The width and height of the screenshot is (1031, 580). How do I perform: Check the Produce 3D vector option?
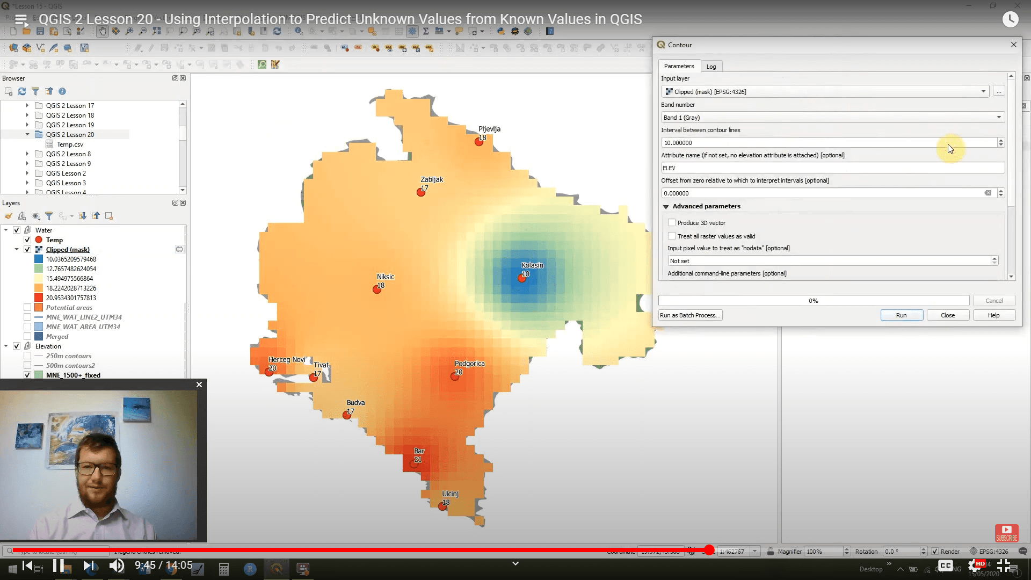(x=672, y=222)
